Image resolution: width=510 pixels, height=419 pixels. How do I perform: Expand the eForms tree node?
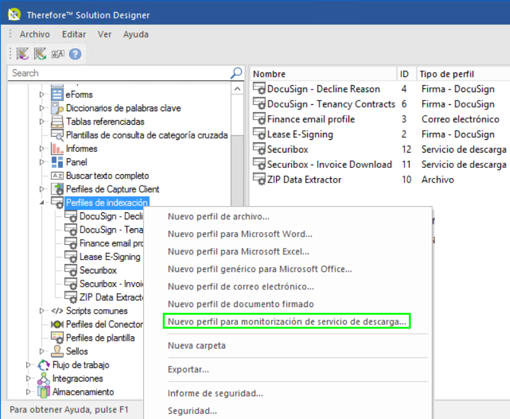(x=41, y=94)
